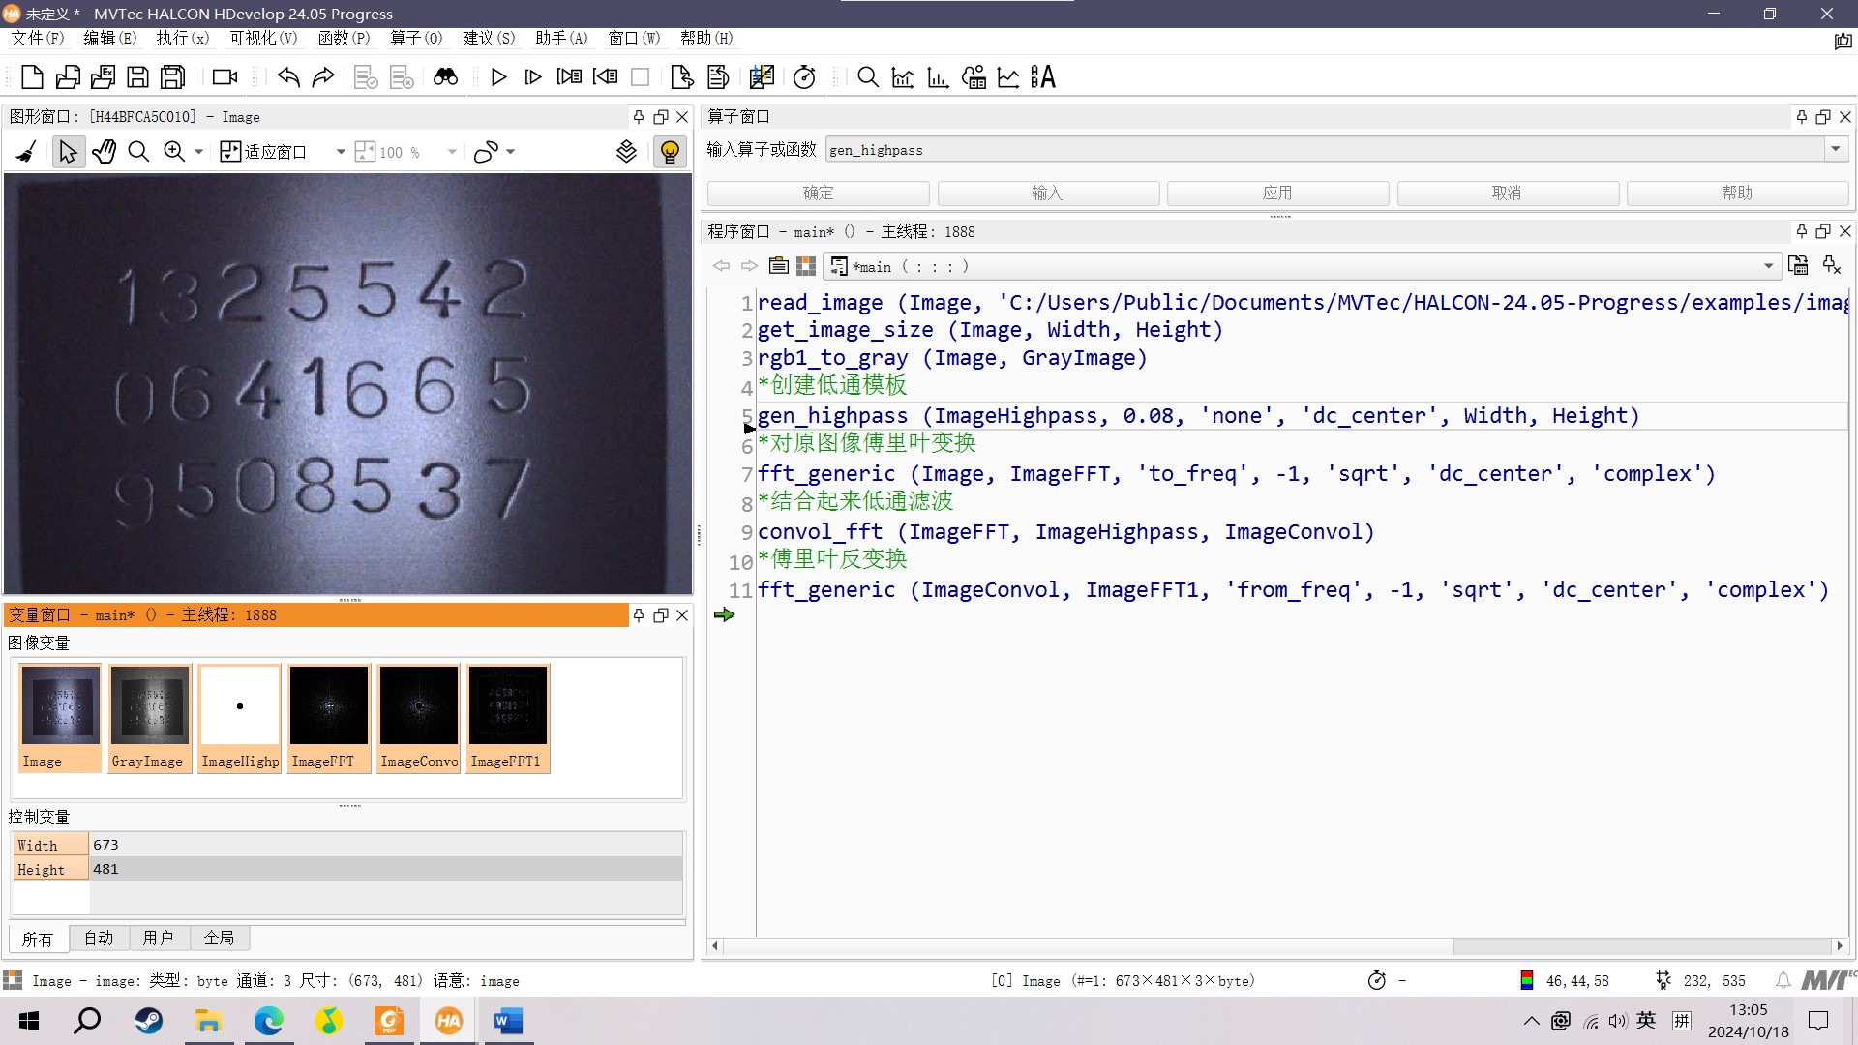Open the zoom window magnifier in main toolbar
1858x1045 pixels.
click(x=868, y=77)
